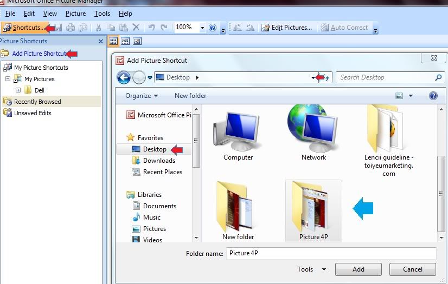Open the Organize dropdown
The width and height of the screenshot is (448, 284).
(x=142, y=96)
